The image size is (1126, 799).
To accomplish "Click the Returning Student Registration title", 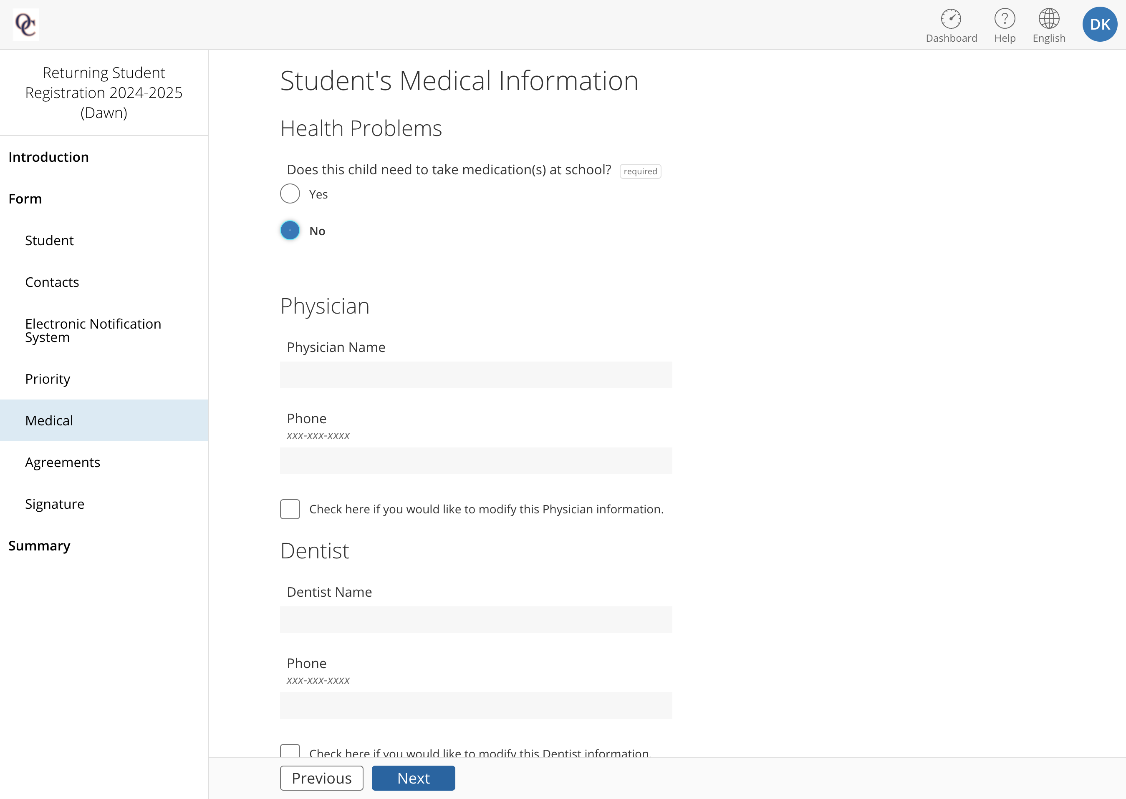I will [104, 93].
